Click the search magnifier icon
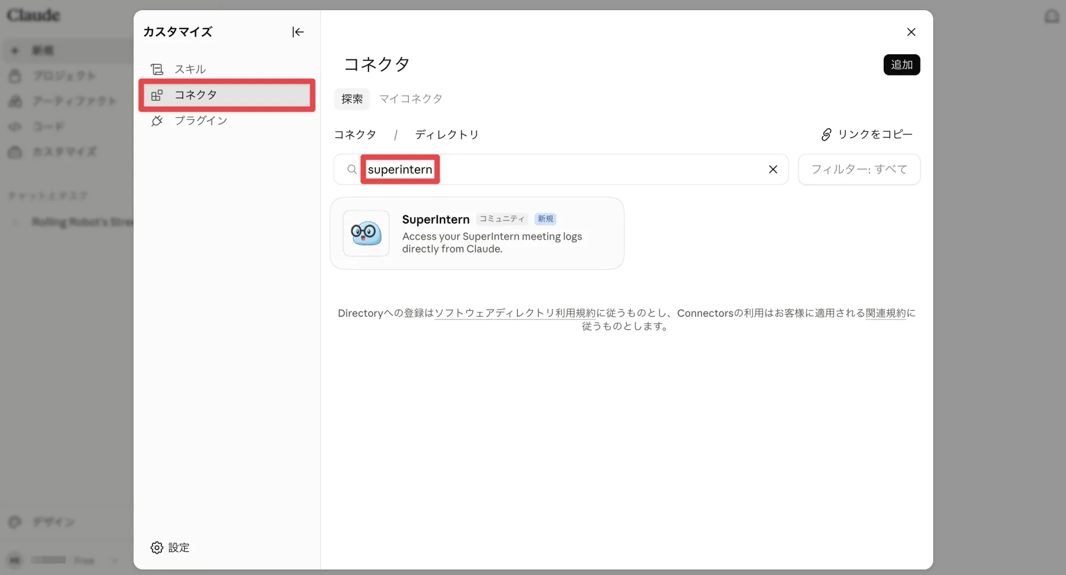The width and height of the screenshot is (1066, 575). point(352,169)
